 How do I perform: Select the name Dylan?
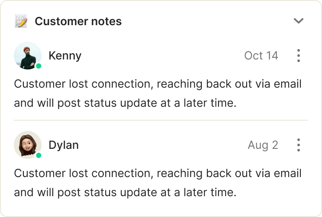64,145
